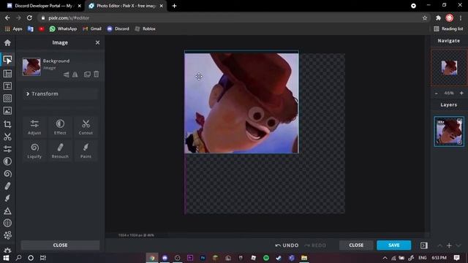Viewport: 468px width, 263px height.
Task: Pick the Crop tool in left toolbar
Action: tap(7, 124)
